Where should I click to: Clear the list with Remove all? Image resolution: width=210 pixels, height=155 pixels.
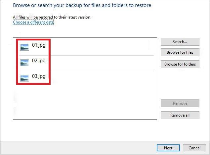coord(180,115)
